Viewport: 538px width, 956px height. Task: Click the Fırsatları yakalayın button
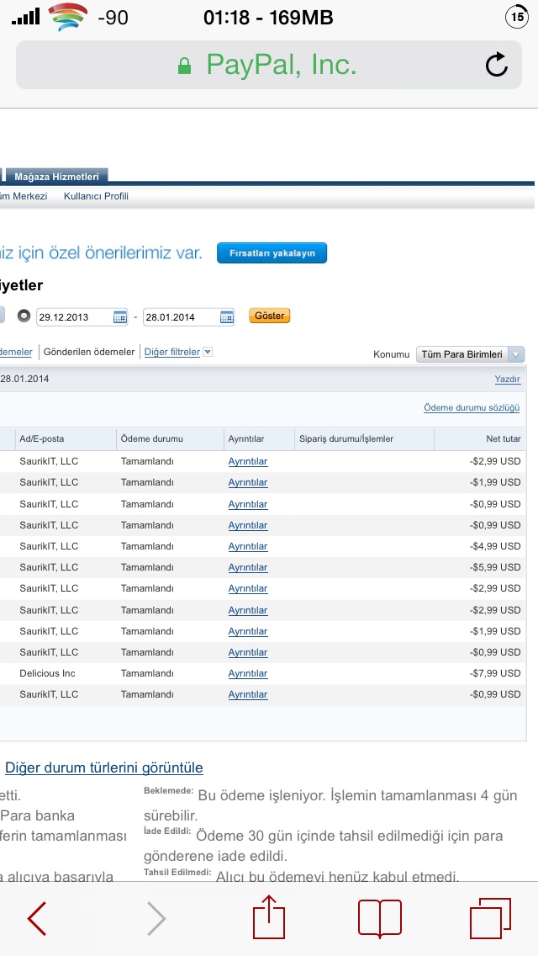click(272, 253)
